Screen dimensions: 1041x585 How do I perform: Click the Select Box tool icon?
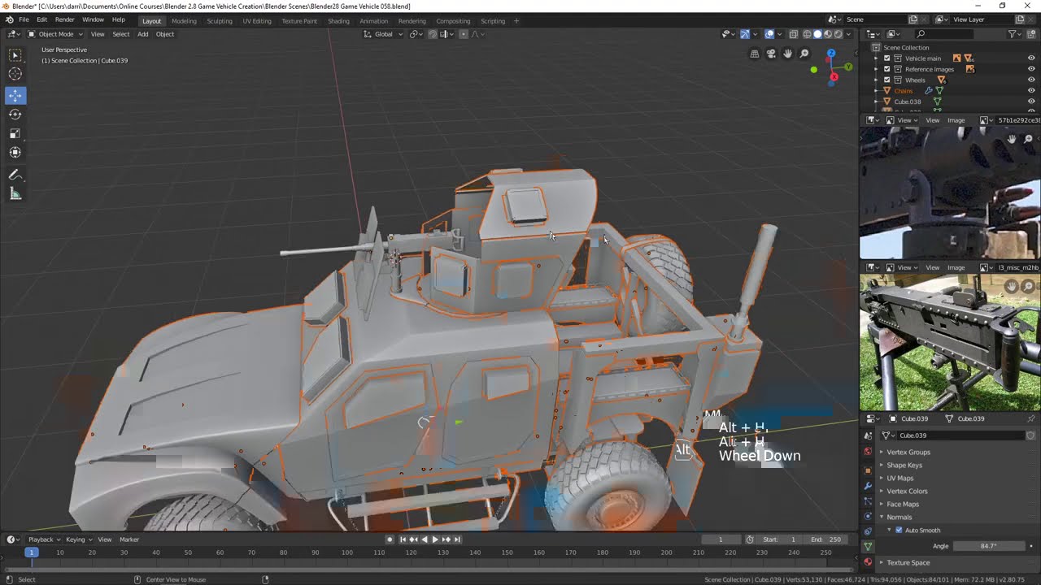(x=15, y=55)
